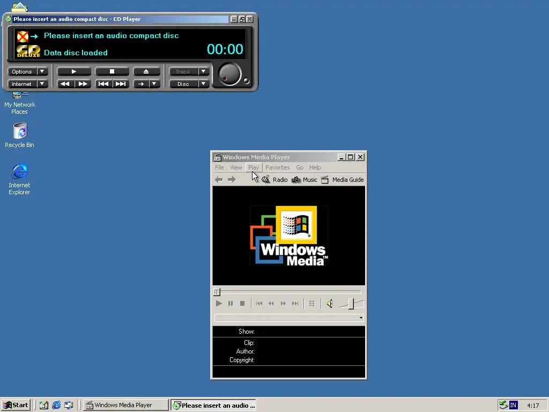Click Stop button in CD Player
The height and width of the screenshot is (412, 549).
pos(112,71)
